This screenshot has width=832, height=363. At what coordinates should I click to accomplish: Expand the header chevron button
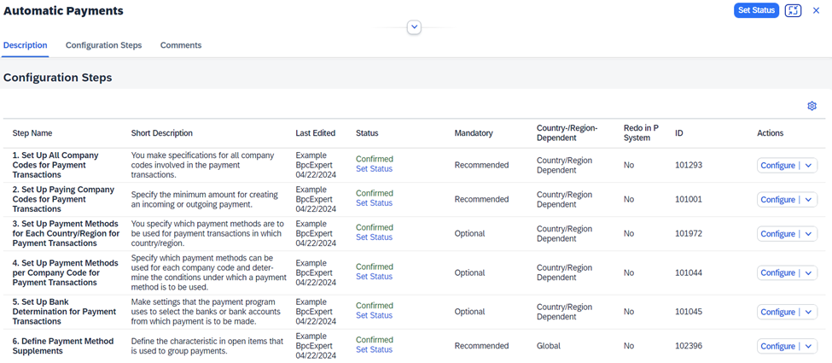415,26
